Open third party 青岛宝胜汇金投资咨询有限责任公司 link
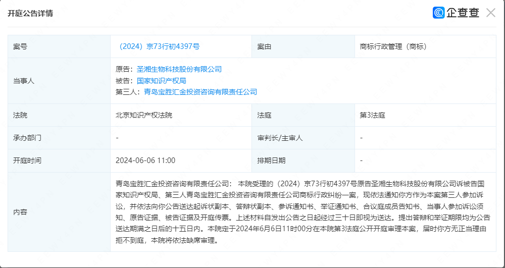This screenshot has height=268, width=505. coord(200,92)
